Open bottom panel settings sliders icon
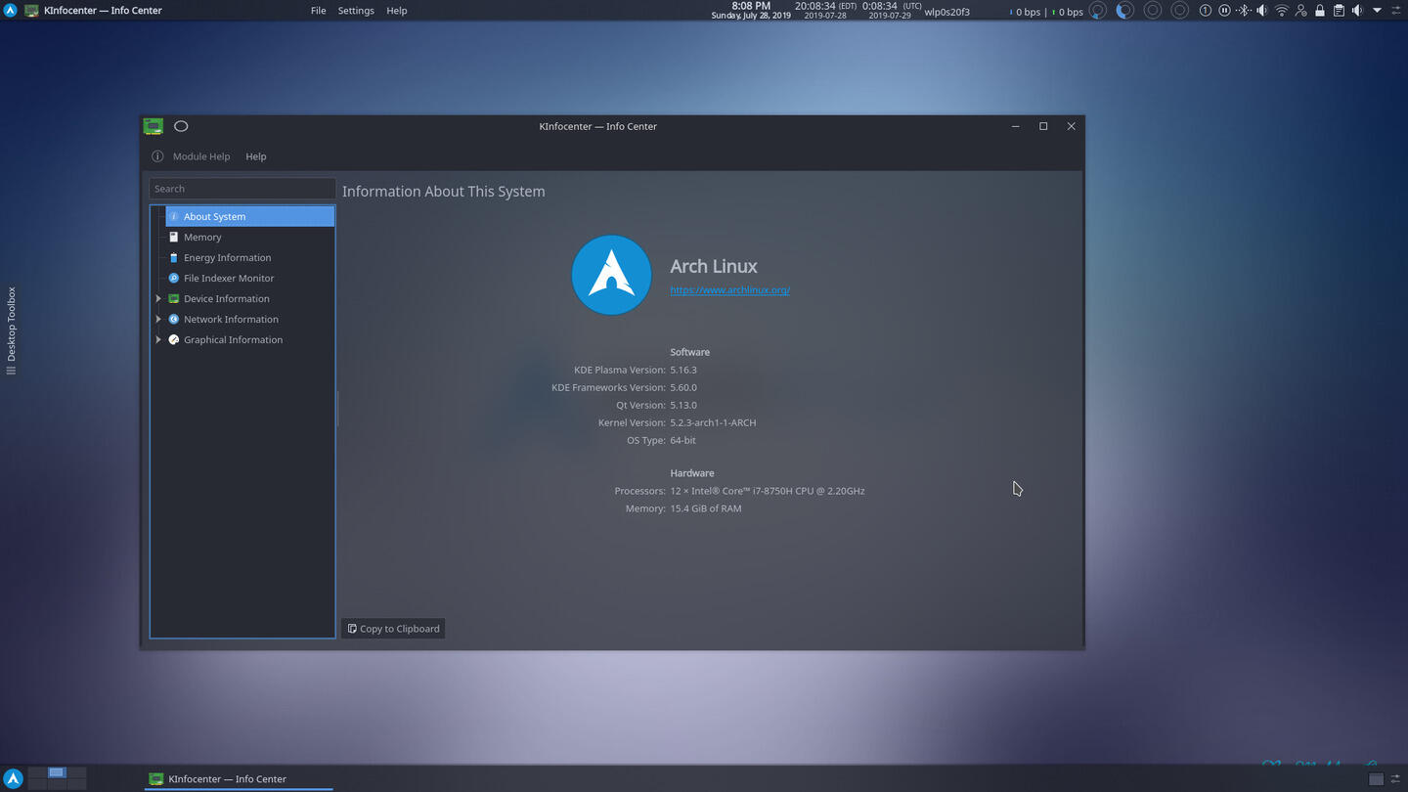The image size is (1408, 792). coord(1396,779)
